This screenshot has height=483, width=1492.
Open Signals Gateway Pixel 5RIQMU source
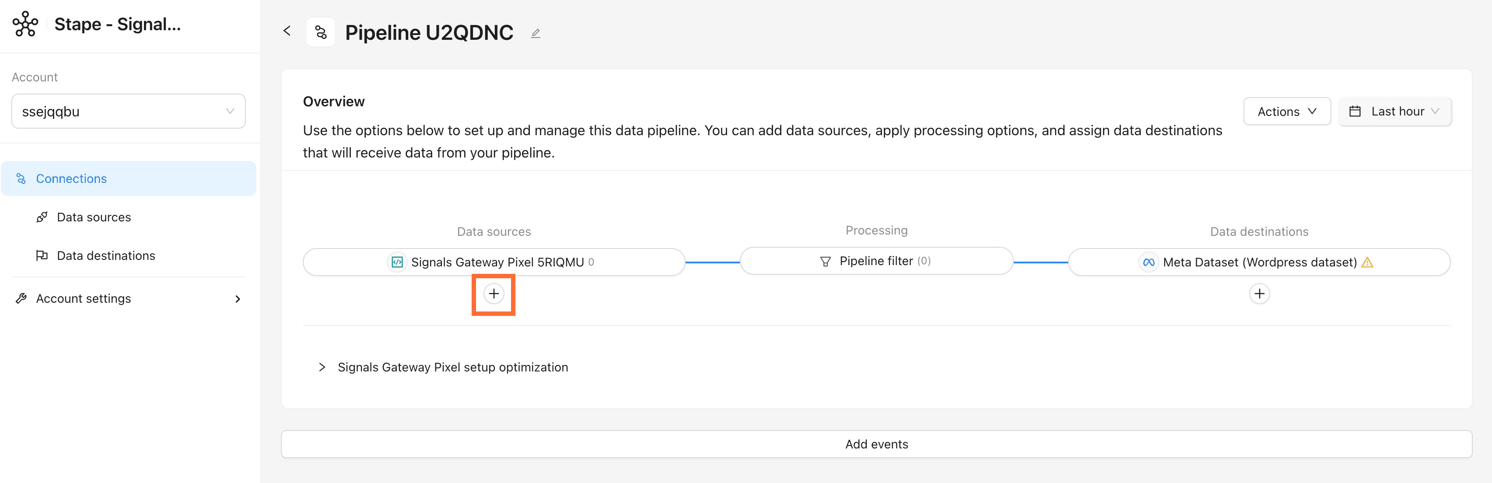click(494, 262)
